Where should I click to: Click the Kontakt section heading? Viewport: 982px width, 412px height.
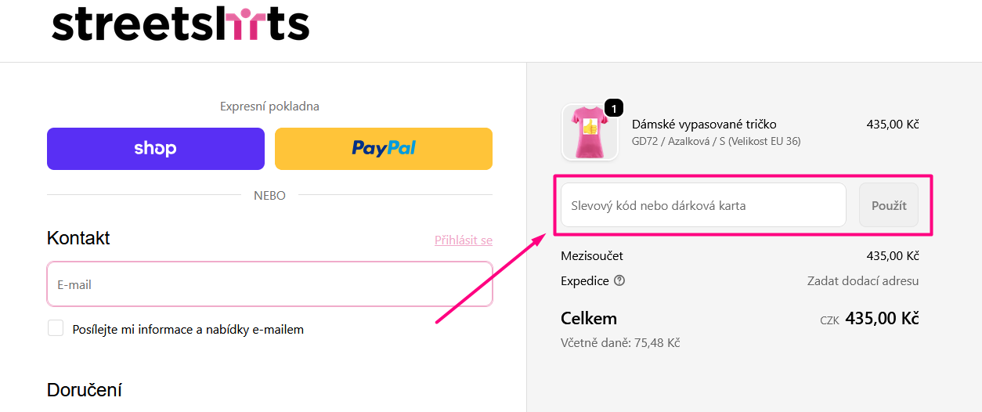[x=78, y=238]
